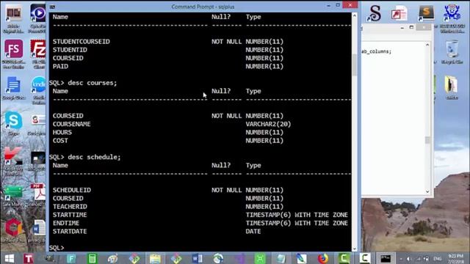
Task: Click Command Prompt scrollbar down arrow
Action: point(355,249)
